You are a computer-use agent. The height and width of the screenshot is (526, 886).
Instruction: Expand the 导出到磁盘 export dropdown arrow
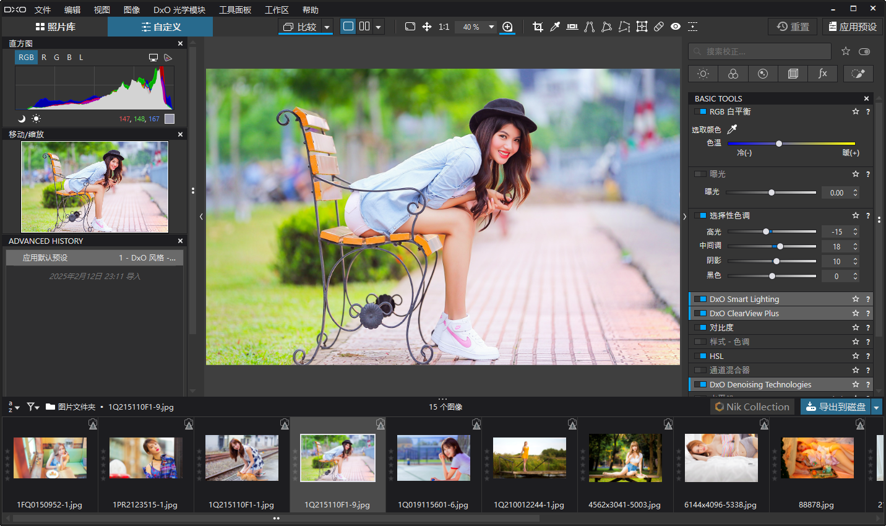pos(876,407)
